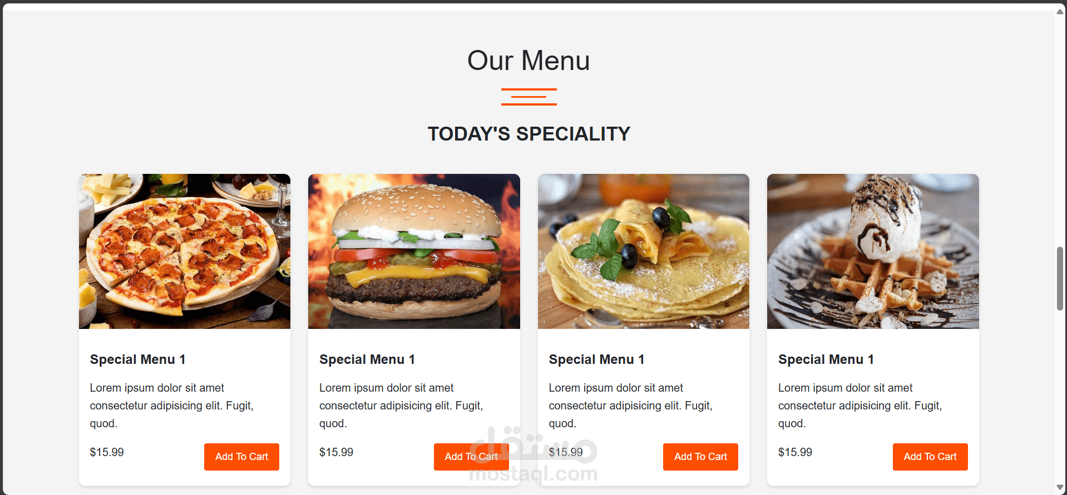Screen dimensions: 1067x495
Task: Click the $15.99 price on the waffle card
Action: (x=795, y=452)
